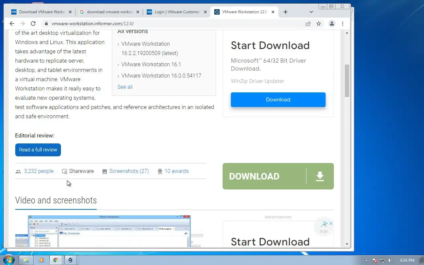
Task: Click scrollbar up arrow
Action: [347, 33]
